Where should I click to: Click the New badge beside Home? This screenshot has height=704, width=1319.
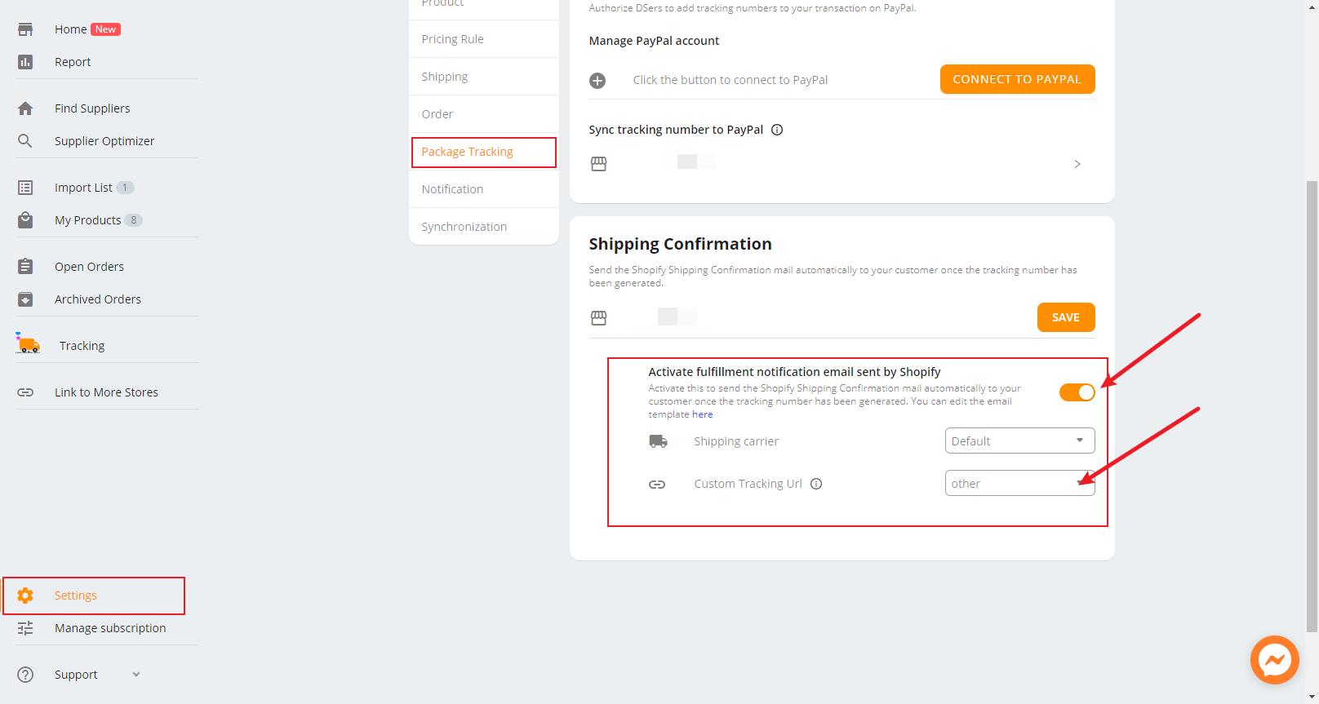coord(105,29)
